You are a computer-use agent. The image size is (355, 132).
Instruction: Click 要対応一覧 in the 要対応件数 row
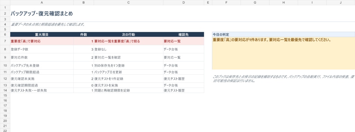coord(183,58)
